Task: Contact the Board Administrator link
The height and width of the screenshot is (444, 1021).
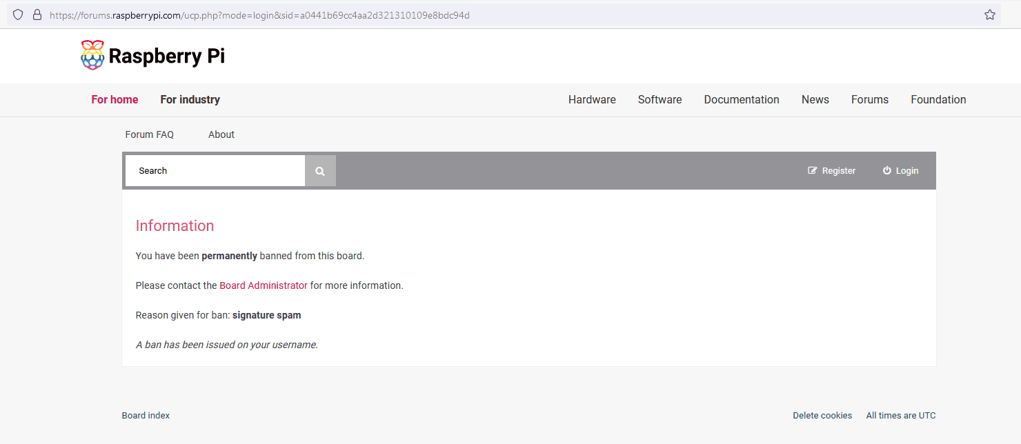Action: click(x=264, y=285)
